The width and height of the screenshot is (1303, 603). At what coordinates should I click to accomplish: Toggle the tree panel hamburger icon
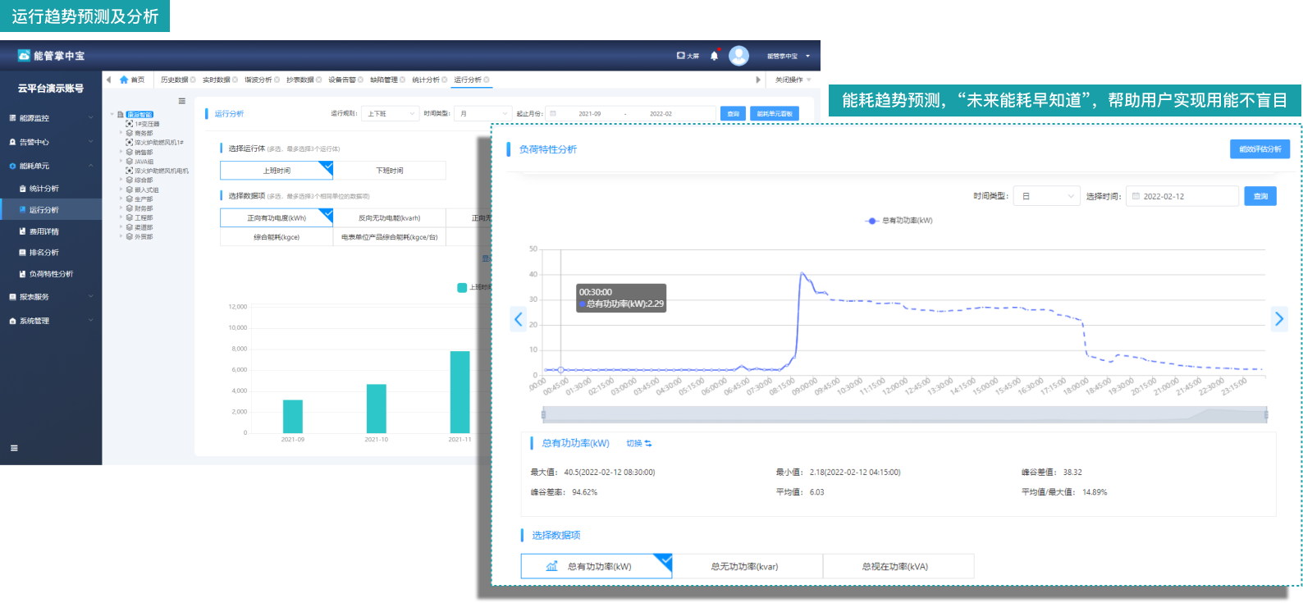[x=182, y=101]
